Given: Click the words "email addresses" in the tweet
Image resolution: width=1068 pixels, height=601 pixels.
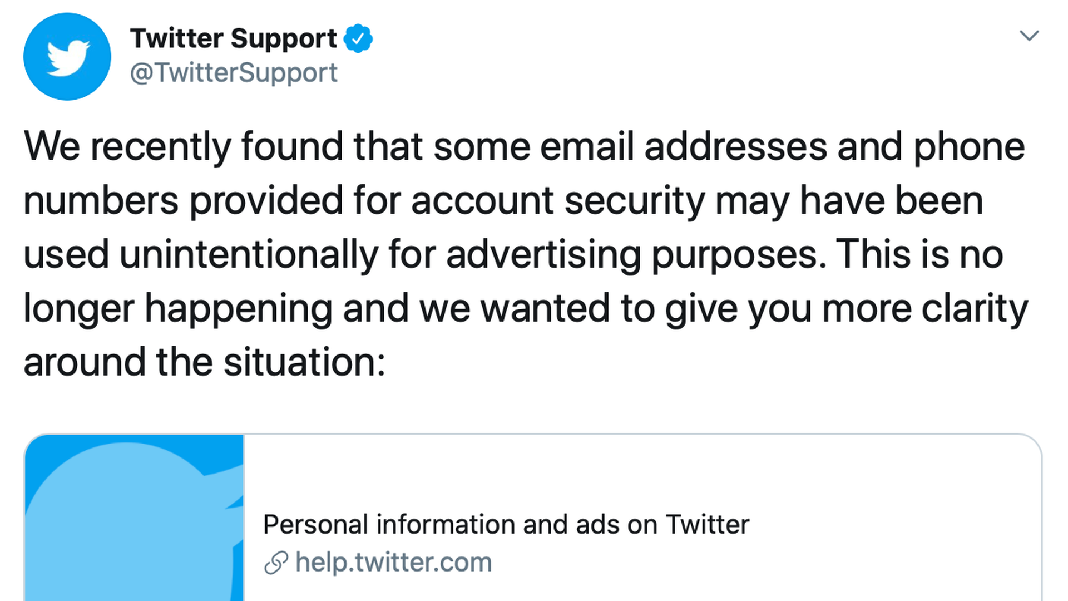Looking at the screenshot, I should 683,147.
